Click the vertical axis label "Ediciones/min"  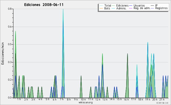point(3,54)
